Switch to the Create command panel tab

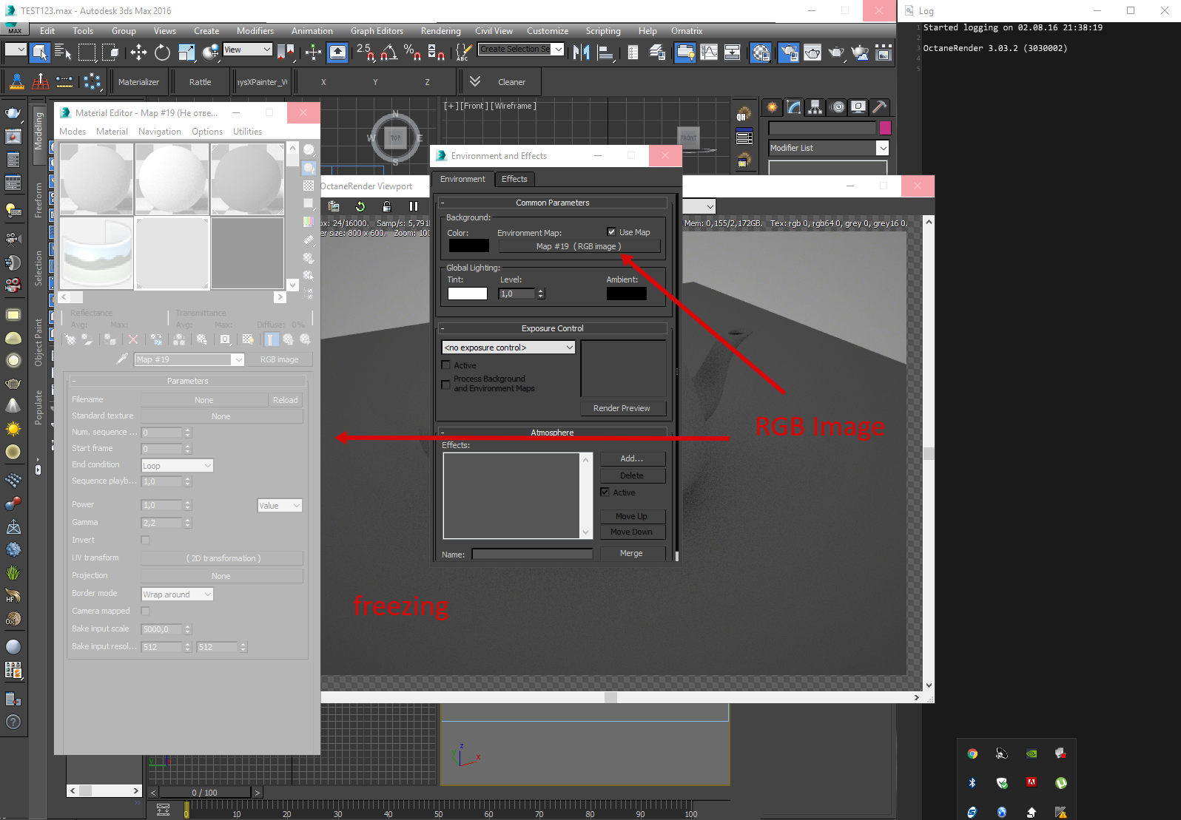tap(773, 107)
